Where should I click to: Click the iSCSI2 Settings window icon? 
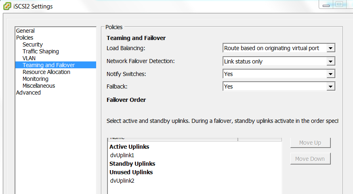click(x=7, y=6)
